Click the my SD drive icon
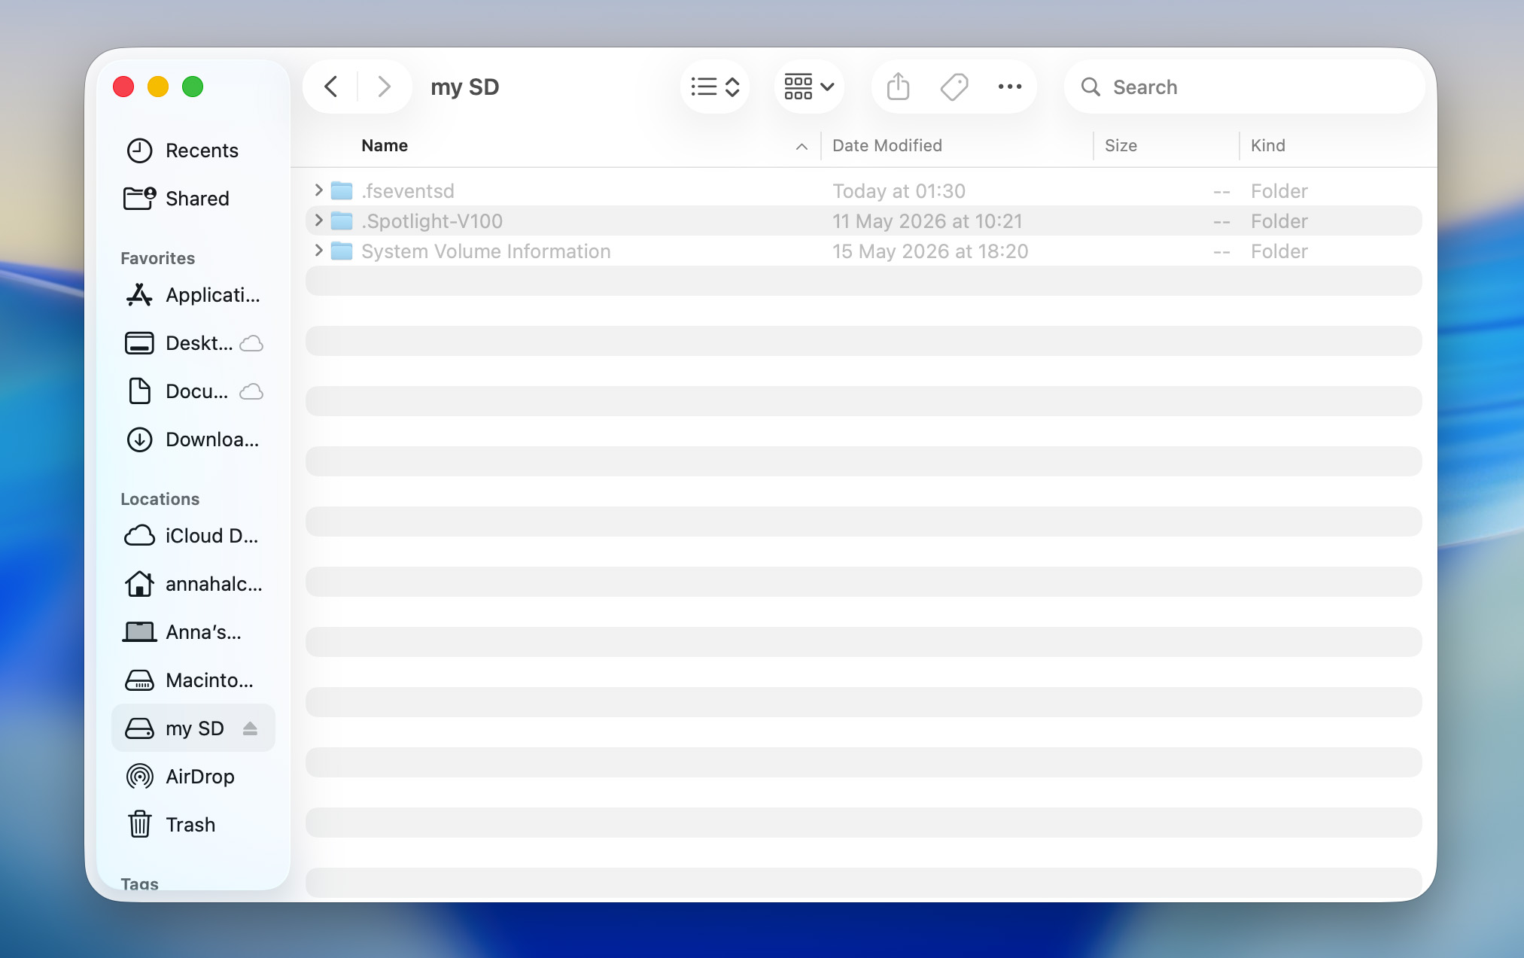 tap(139, 728)
